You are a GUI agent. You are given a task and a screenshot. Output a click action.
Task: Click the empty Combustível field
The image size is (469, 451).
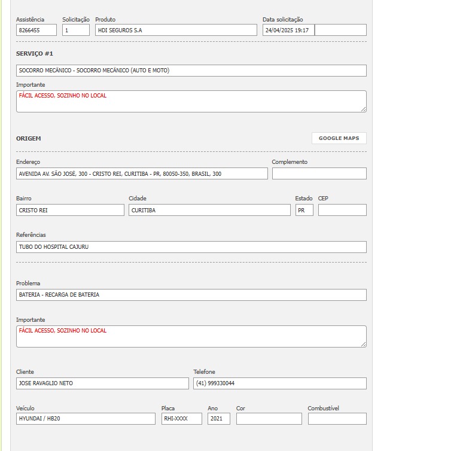click(337, 419)
